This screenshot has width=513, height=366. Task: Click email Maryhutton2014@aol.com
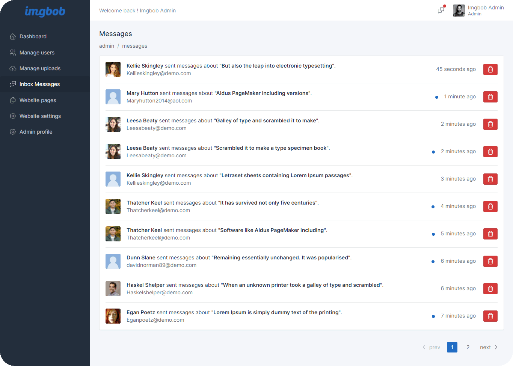point(159,101)
